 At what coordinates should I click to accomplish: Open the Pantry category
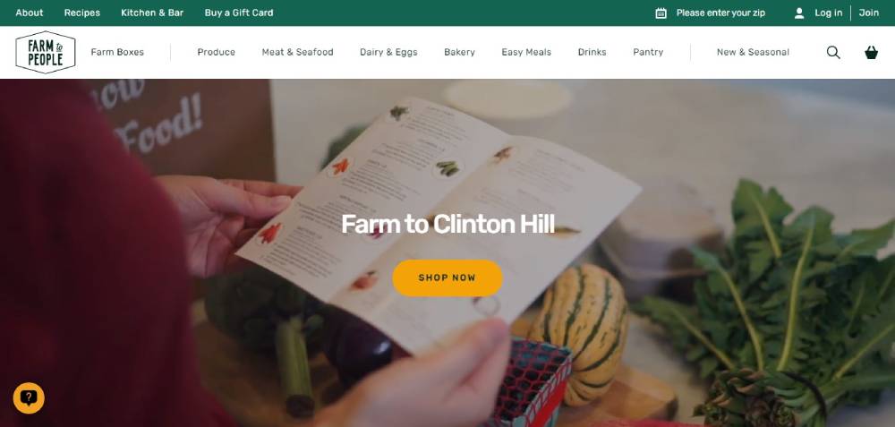(x=648, y=52)
